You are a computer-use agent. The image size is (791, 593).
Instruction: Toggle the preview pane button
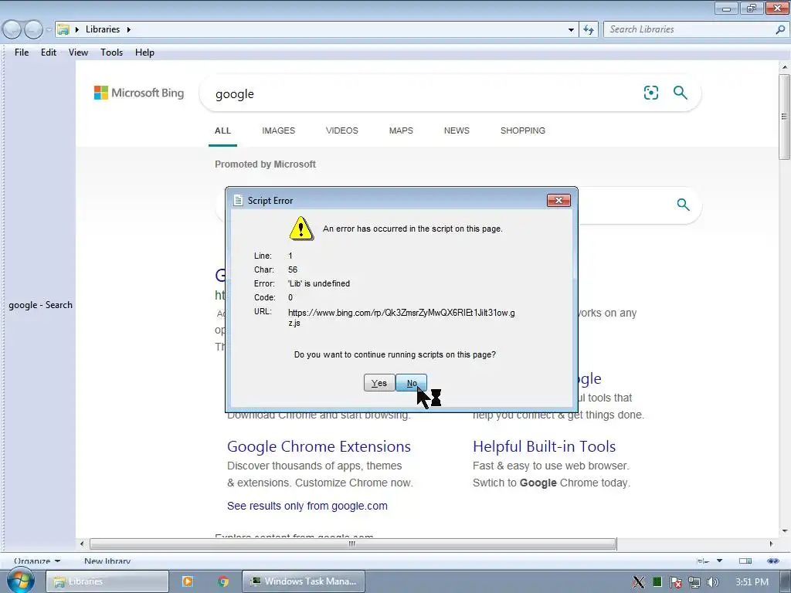[x=745, y=561]
